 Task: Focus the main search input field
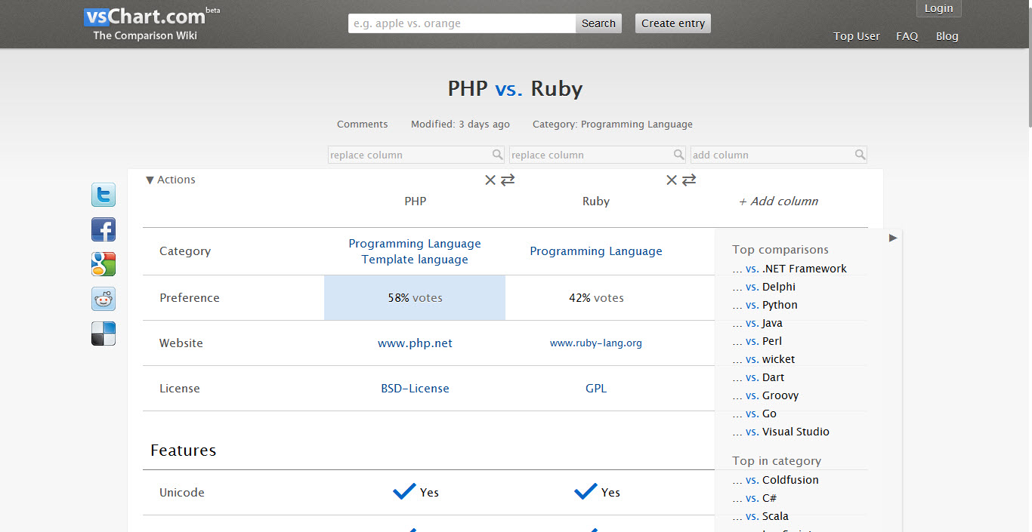pyautogui.click(x=462, y=23)
